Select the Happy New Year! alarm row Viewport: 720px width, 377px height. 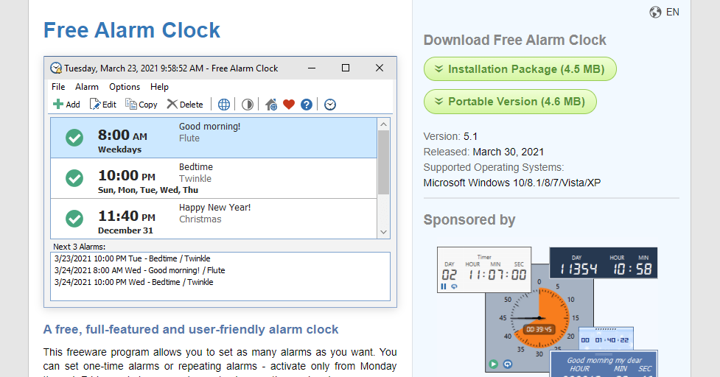214,219
